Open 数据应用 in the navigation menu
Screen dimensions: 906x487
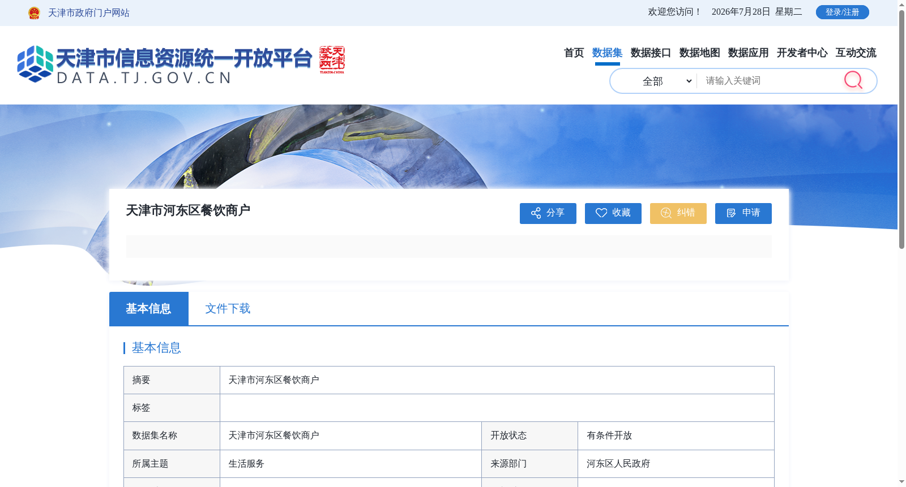[x=748, y=53]
